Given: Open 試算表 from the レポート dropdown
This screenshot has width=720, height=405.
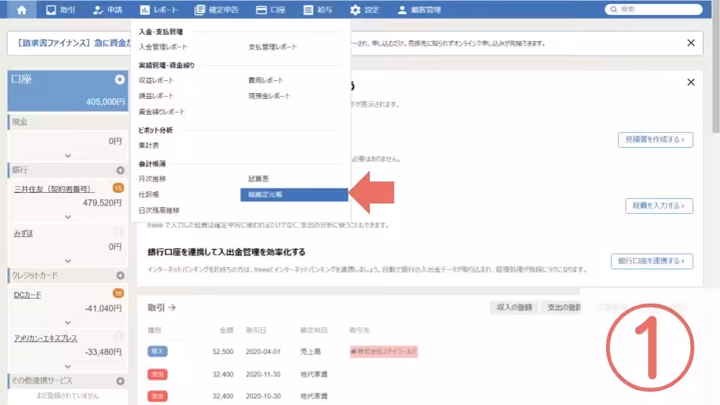Looking at the screenshot, I should tap(259, 178).
